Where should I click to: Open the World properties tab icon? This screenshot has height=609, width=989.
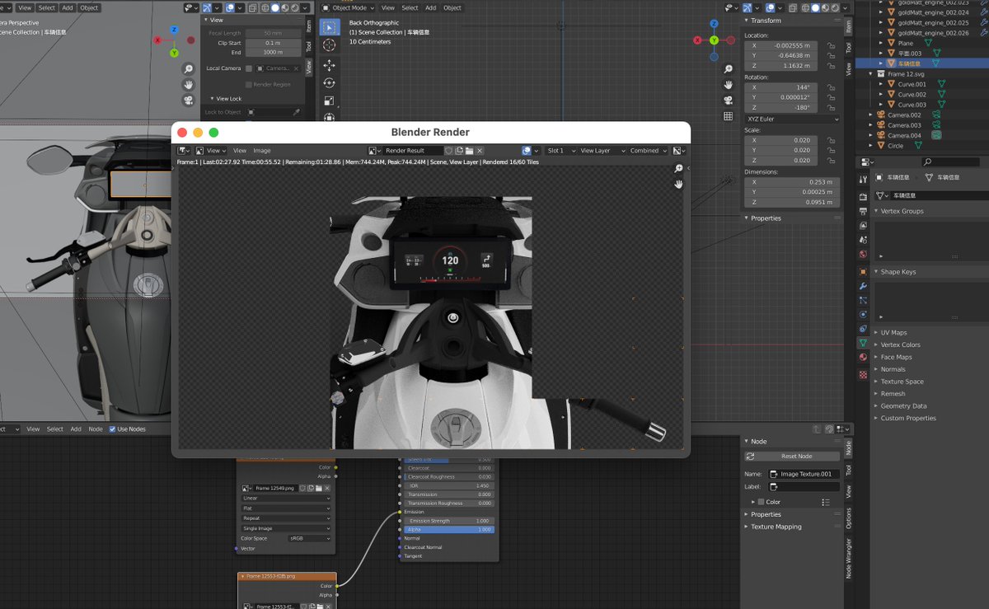(x=863, y=254)
